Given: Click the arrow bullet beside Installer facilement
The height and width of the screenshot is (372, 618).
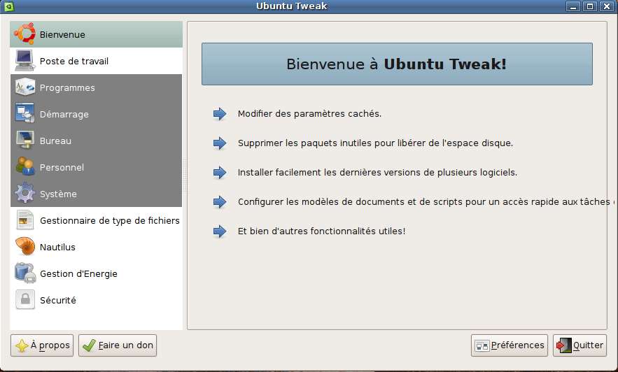Looking at the screenshot, I should tap(220, 173).
